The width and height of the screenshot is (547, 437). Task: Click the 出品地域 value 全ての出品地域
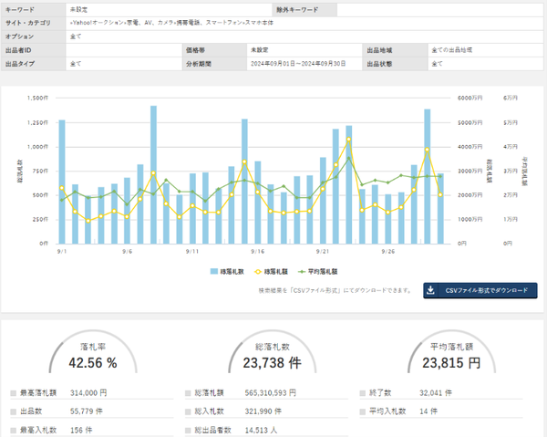click(452, 50)
